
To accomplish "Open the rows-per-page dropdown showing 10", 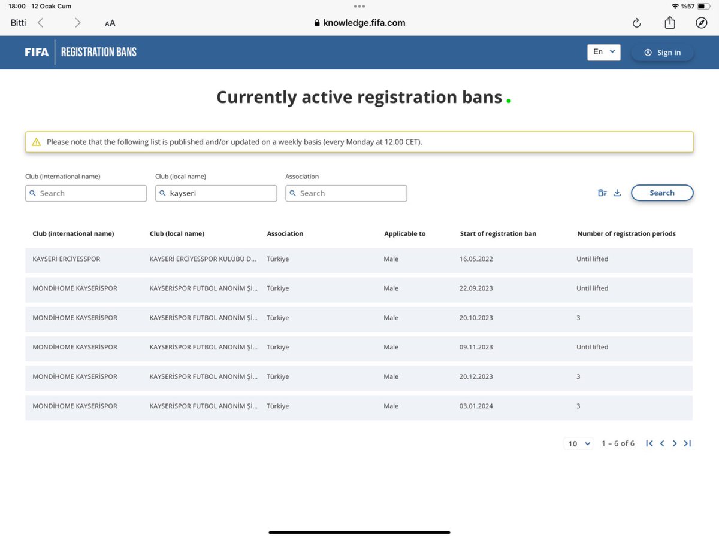I will tap(579, 443).
